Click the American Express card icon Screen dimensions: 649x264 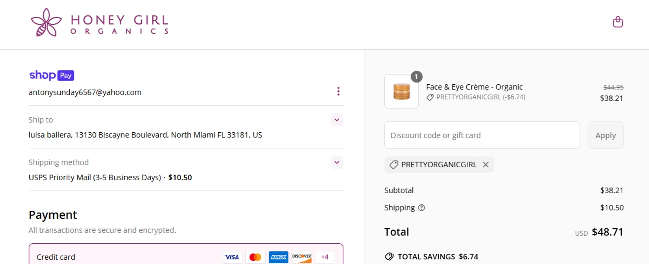pyautogui.click(x=278, y=257)
